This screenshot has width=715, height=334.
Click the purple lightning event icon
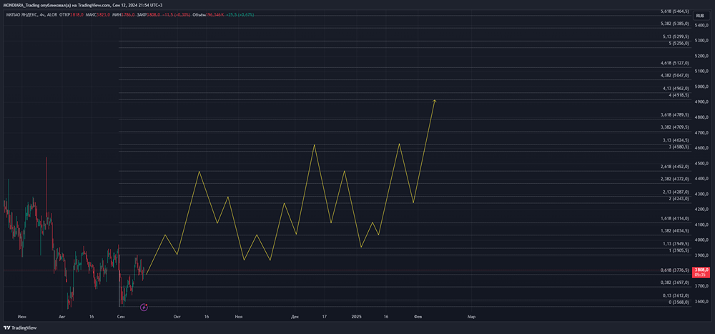(x=144, y=308)
